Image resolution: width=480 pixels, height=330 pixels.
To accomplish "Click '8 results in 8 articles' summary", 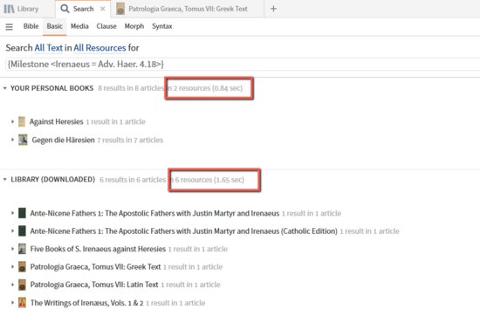I will (131, 88).
